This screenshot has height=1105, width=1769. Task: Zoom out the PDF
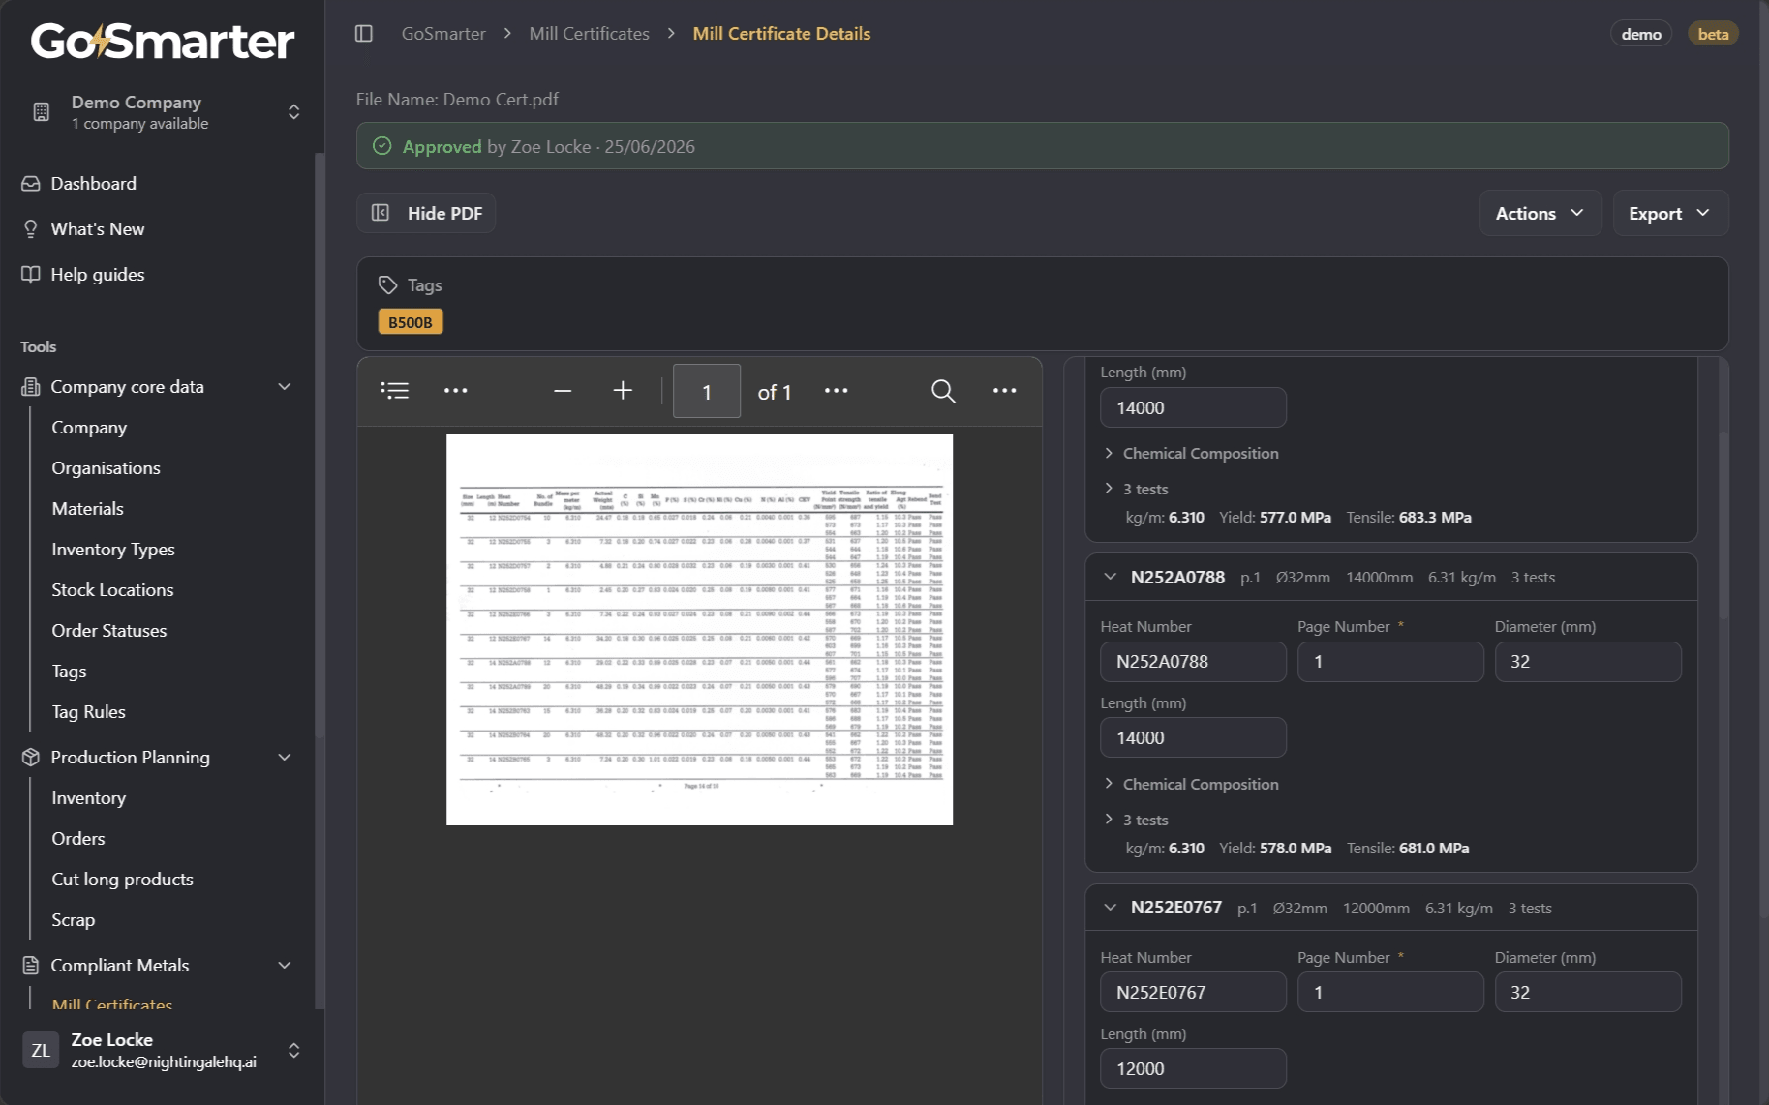[563, 391]
